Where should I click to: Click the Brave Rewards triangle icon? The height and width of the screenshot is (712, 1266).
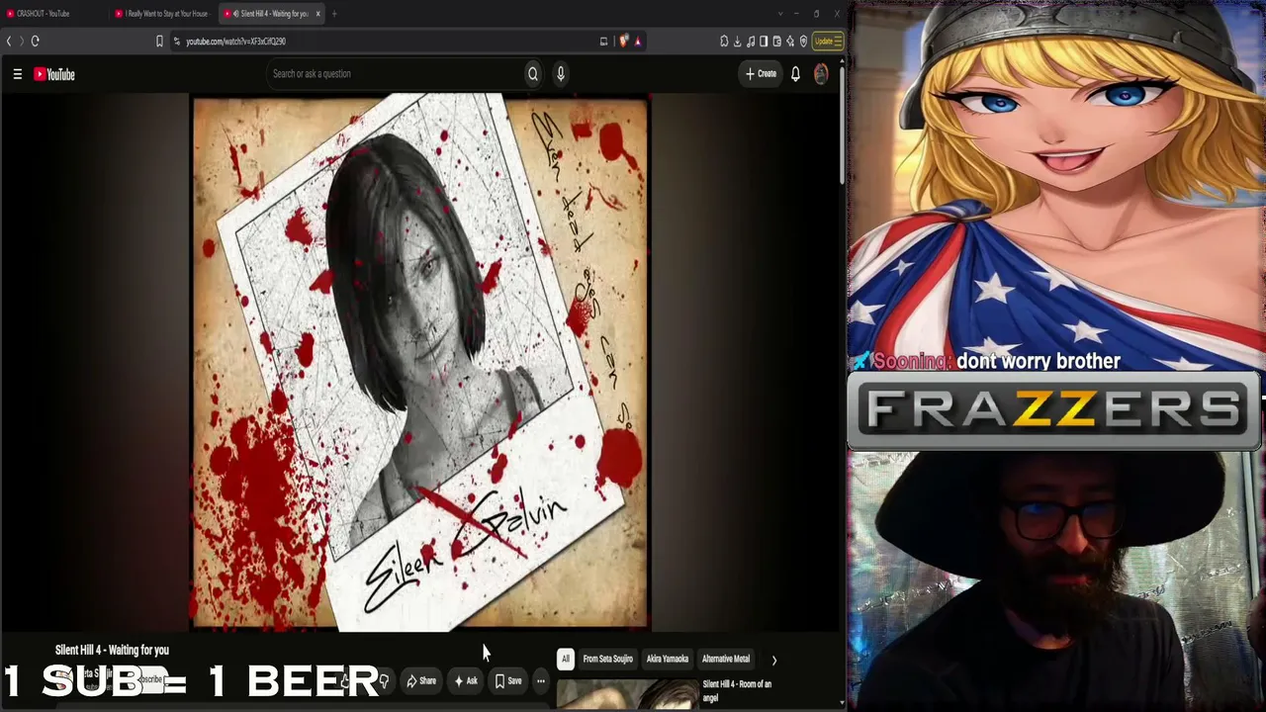coord(638,41)
